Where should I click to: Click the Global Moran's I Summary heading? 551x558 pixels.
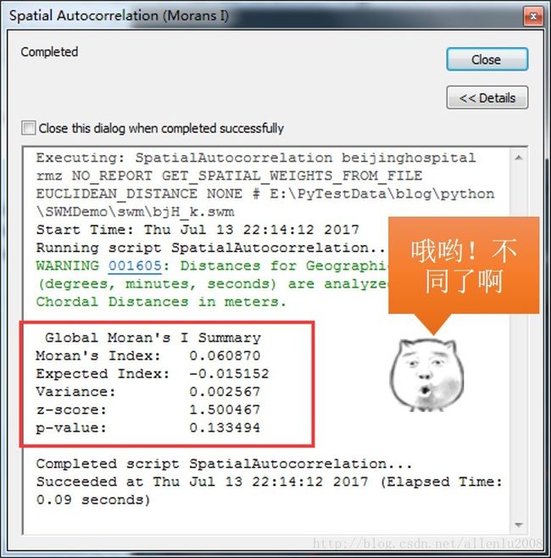coord(153,338)
